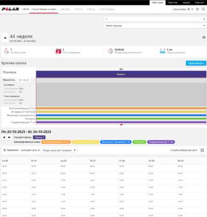Go to previous period with left arrow

pyautogui.click(x=4, y=137)
